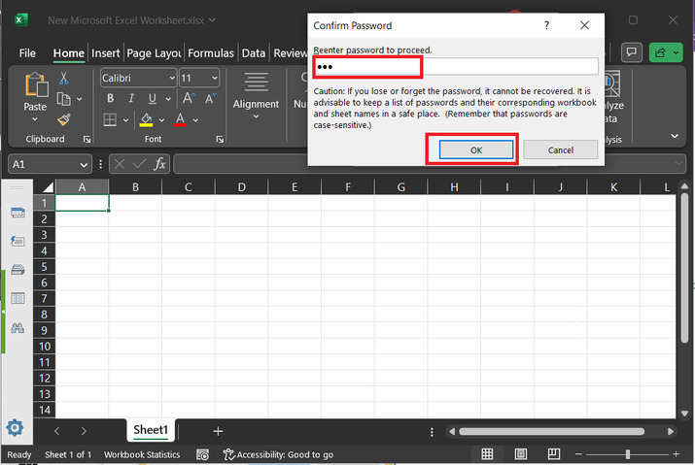This screenshot has width=695, height=465.
Task: Toggle Underline formatting
Action: click(152, 98)
